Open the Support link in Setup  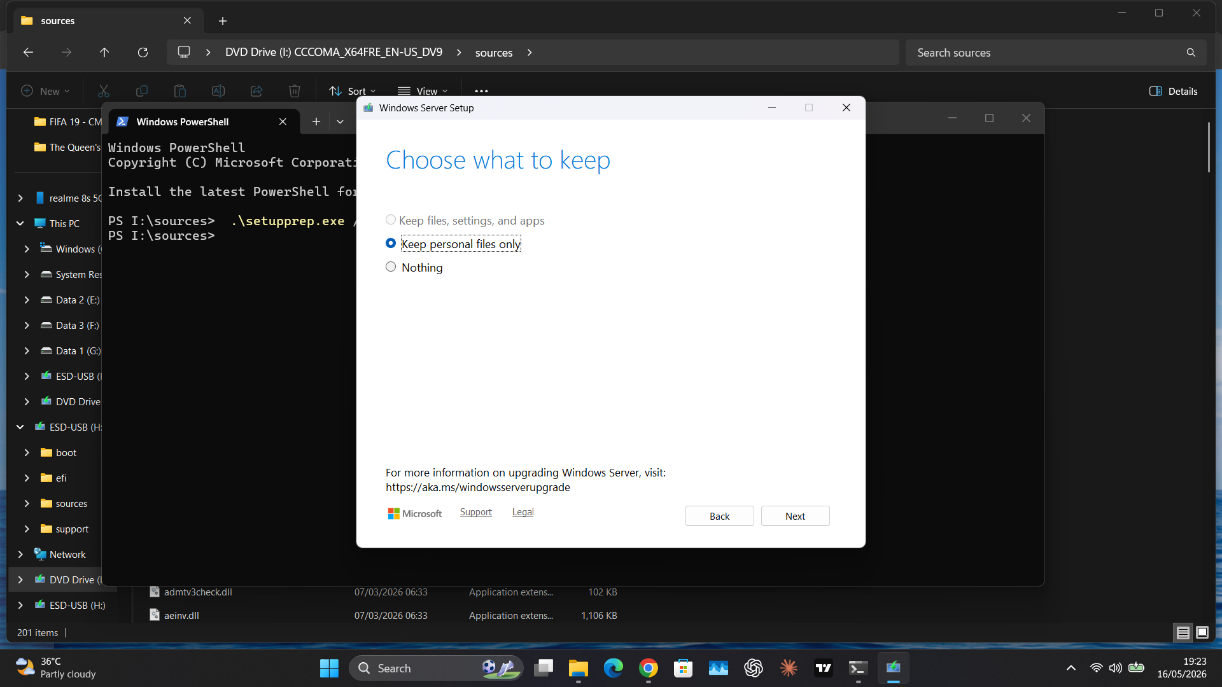pyautogui.click(x=476, y=512)
